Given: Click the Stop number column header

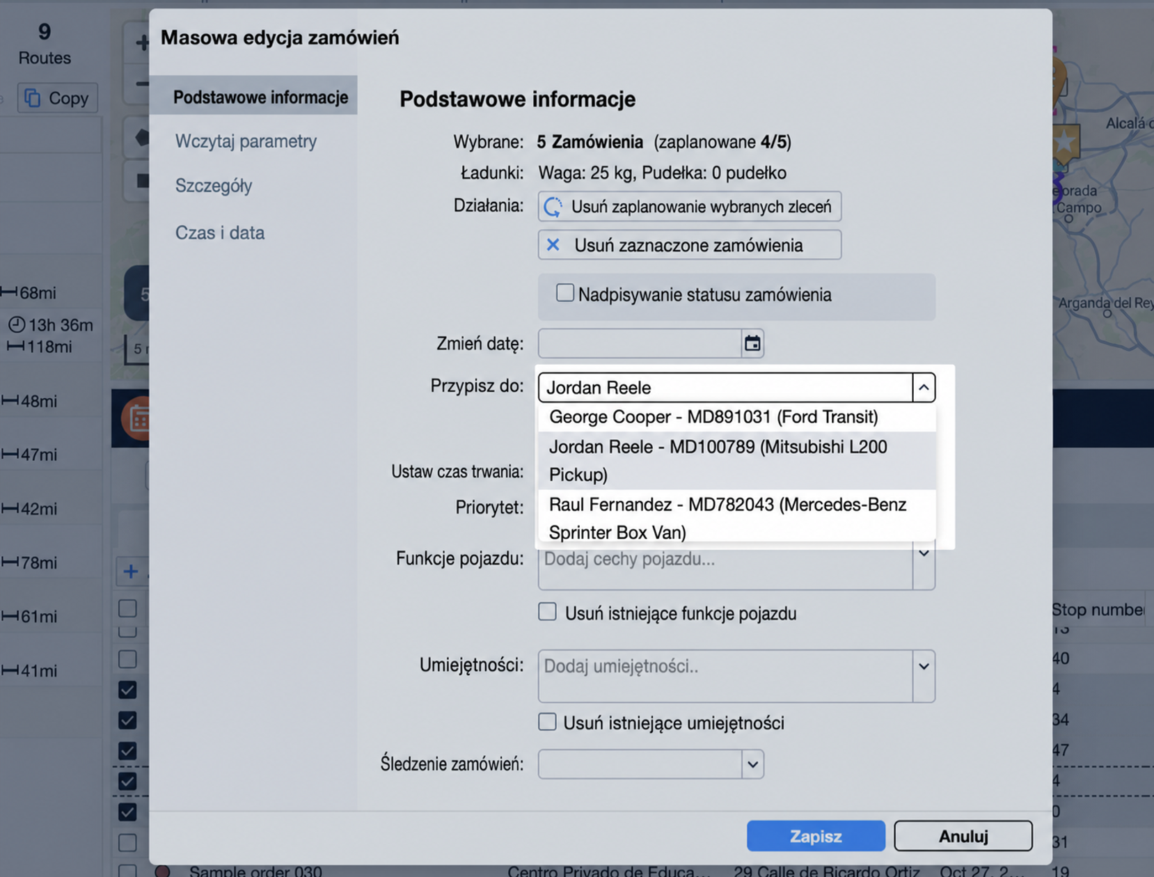Looking at the screenshot, I should [1098, 610].
